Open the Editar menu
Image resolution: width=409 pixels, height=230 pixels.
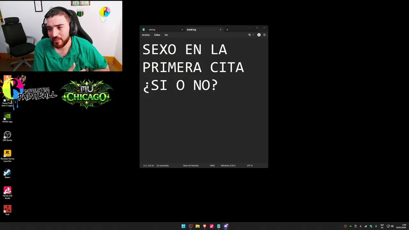click(x=157, y=35)
